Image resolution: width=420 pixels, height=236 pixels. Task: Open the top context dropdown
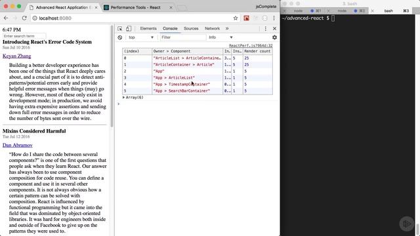pos(141,37)
